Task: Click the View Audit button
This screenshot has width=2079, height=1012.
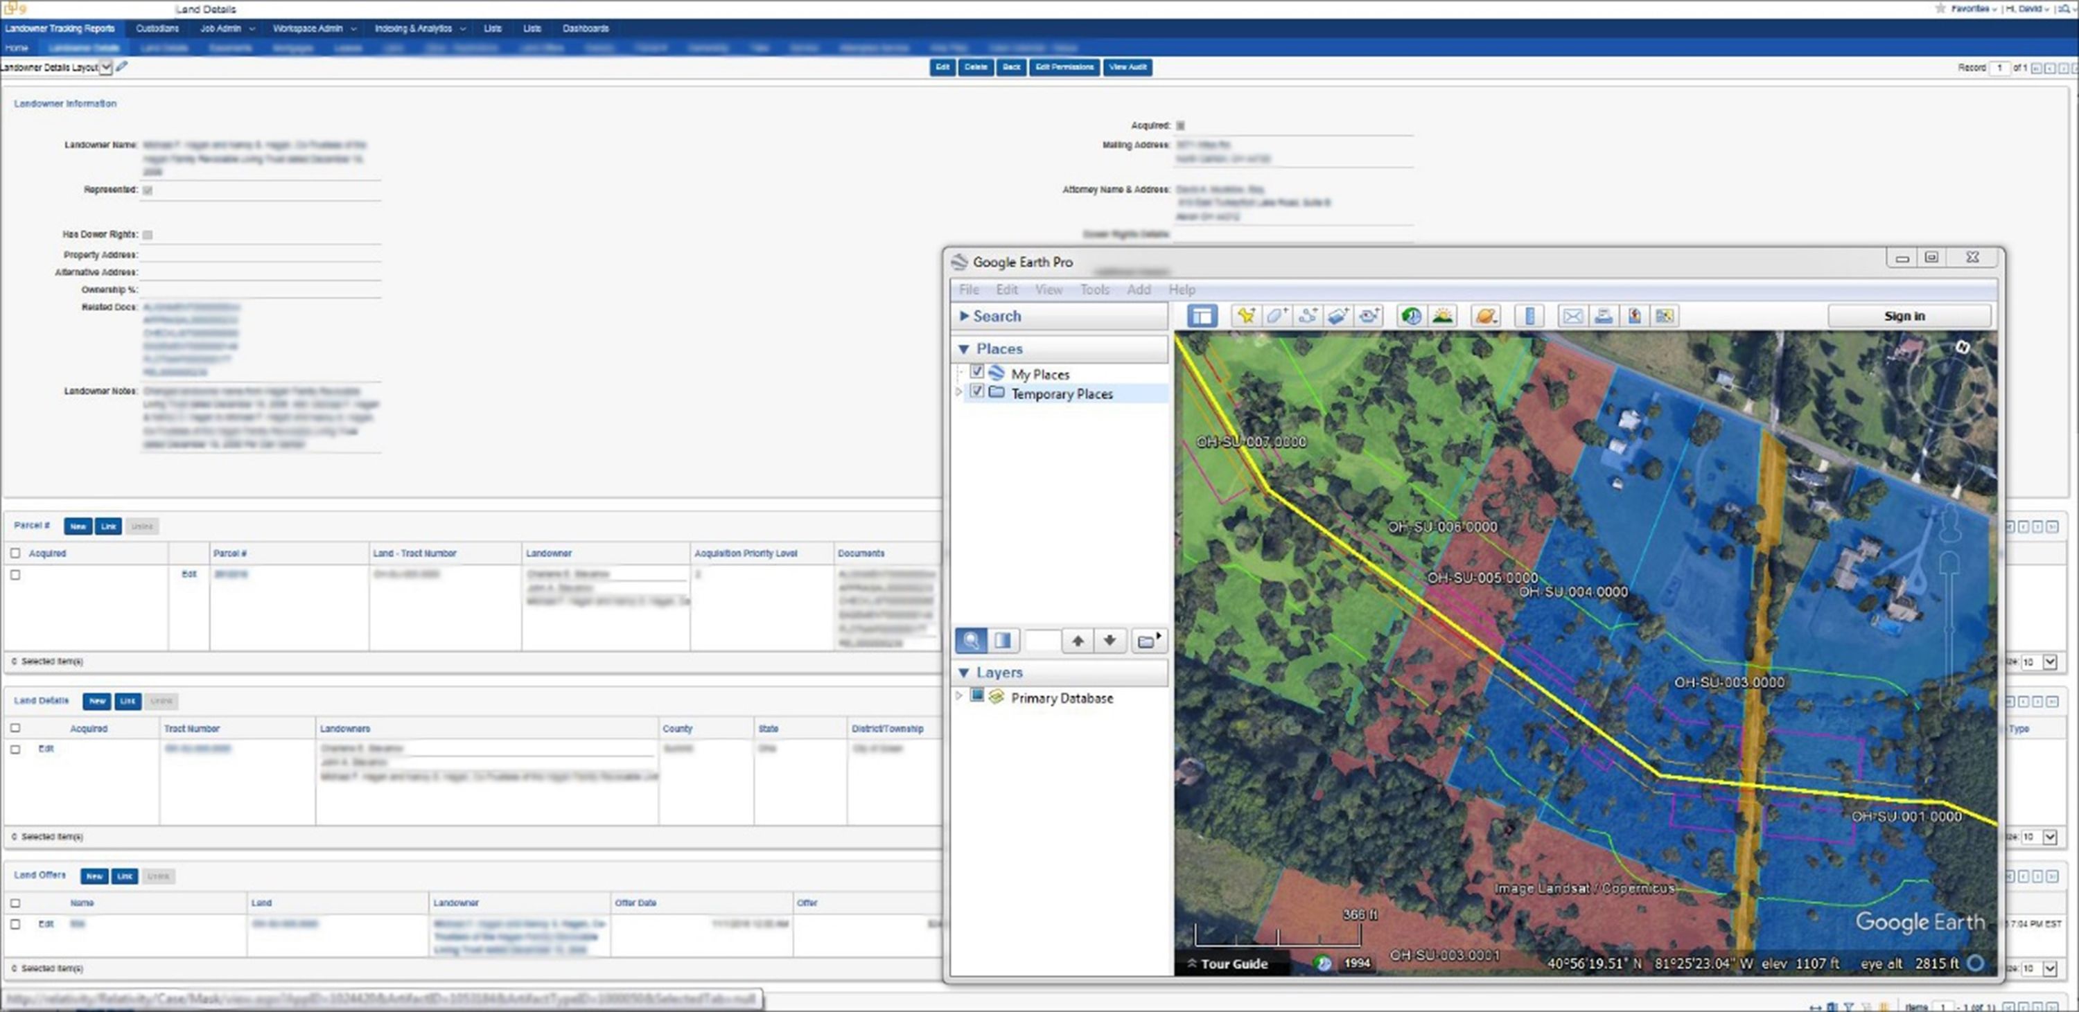Action: point(1127,67)
